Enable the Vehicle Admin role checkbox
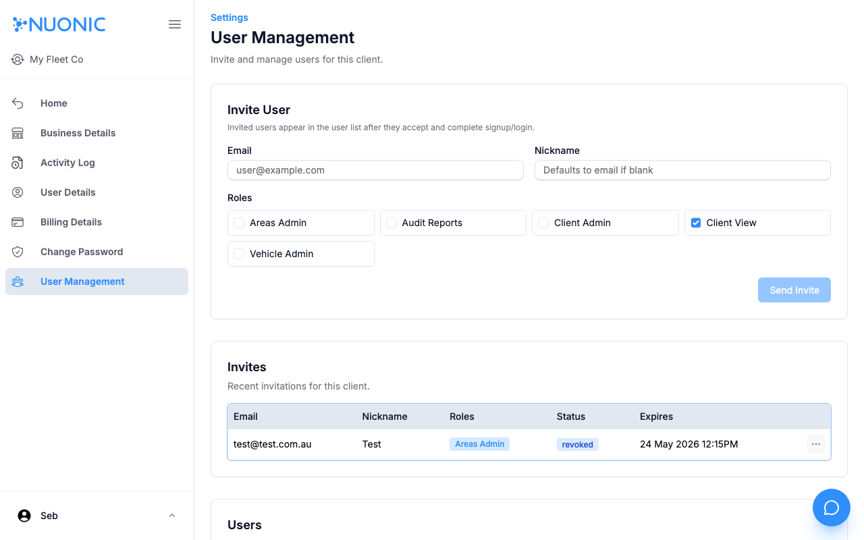Image resolution: width=864 pixels, height=540 pixels. click(239, 254)
